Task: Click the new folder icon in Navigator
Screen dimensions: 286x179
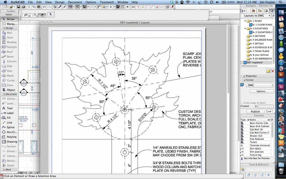Action: pos(268,71)
